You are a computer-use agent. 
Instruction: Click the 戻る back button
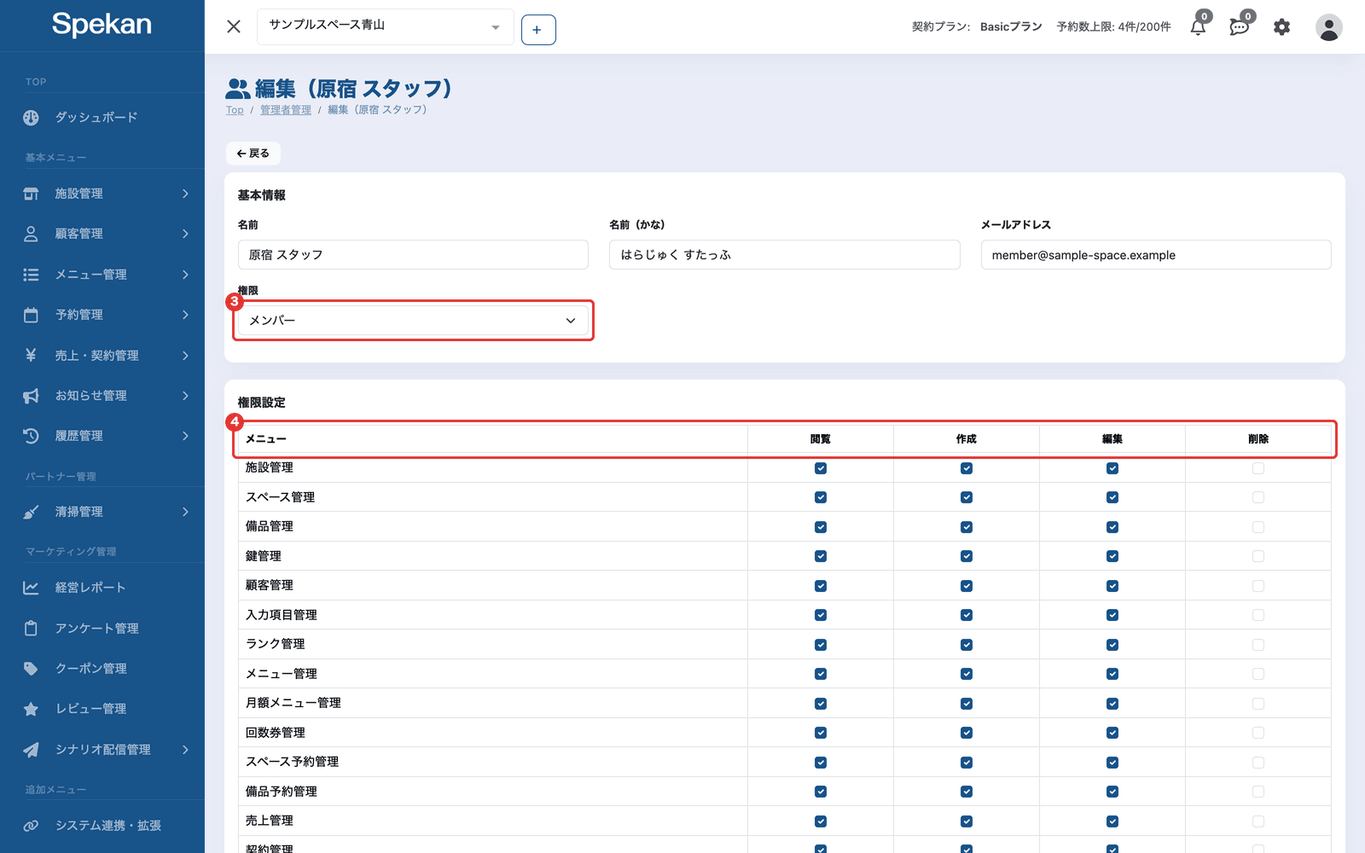pyautogui.click(x=253, y=154)
